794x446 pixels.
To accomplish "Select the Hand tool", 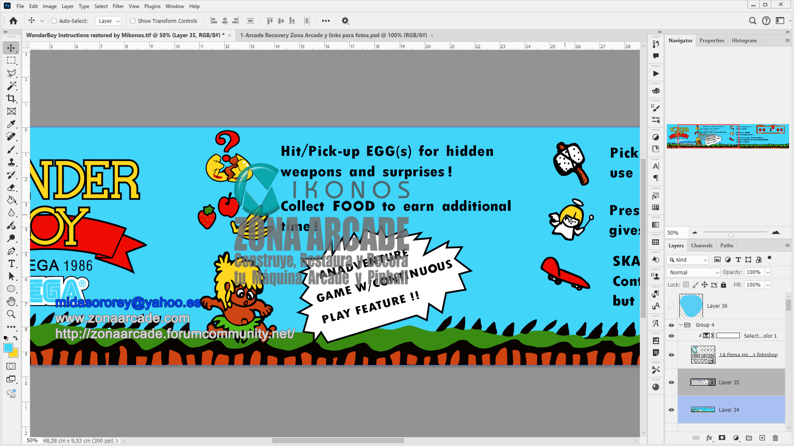I will pyautogui.click(x=11, y=301).
